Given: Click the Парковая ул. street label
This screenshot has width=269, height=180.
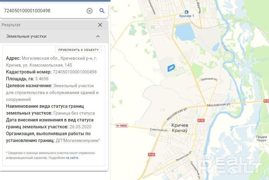Looking at the screenshot, I should pos(209,79).
